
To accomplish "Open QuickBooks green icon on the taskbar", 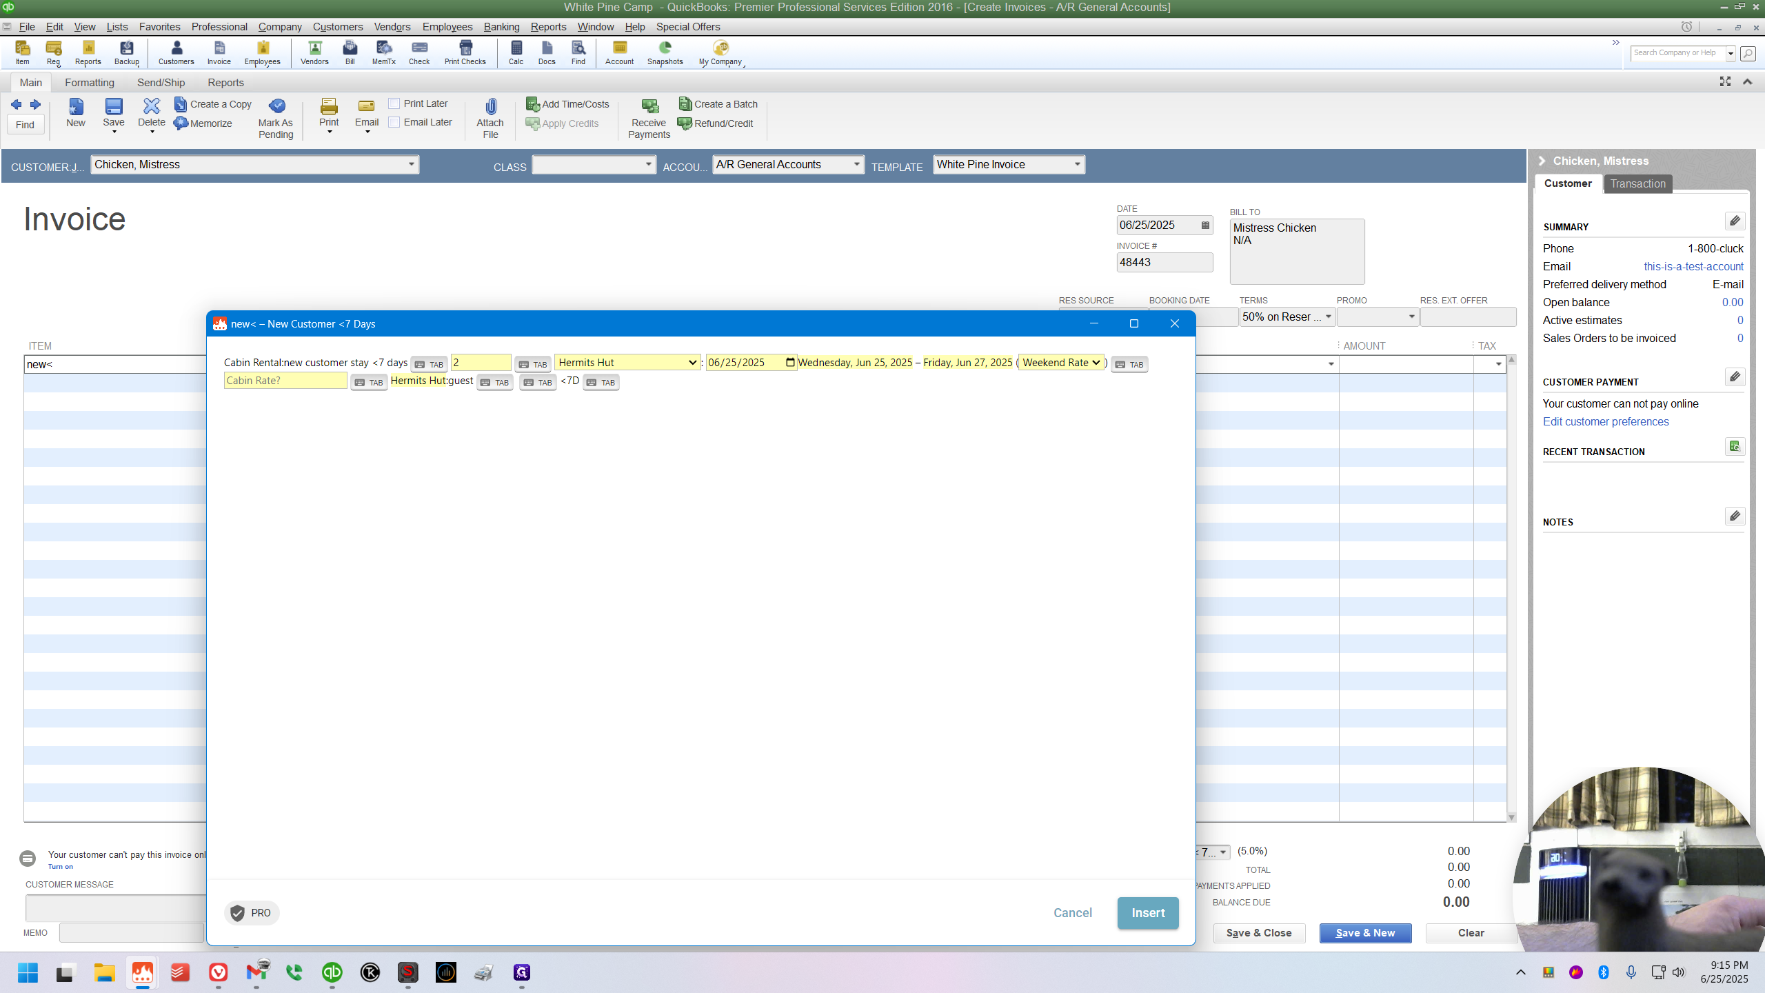I will (x=332, y=972).
